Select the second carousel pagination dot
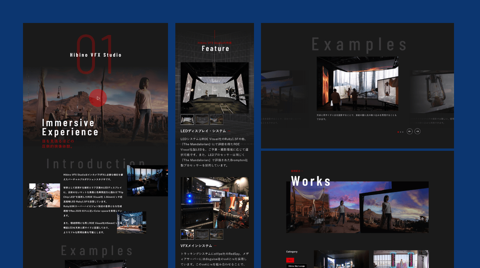The height and width of the screenshot is (268, 480). point(400,132)
